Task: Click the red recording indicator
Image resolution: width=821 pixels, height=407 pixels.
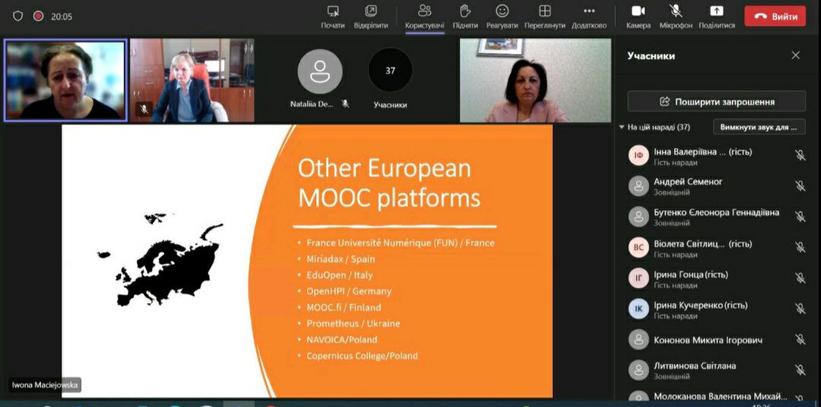Action: coord(38,16)
